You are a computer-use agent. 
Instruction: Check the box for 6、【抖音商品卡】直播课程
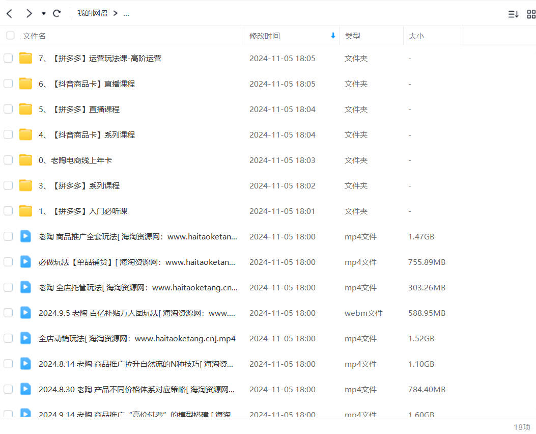coord(8,84)
